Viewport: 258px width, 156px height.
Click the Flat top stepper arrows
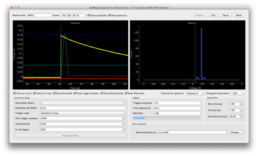coord(242,110)
